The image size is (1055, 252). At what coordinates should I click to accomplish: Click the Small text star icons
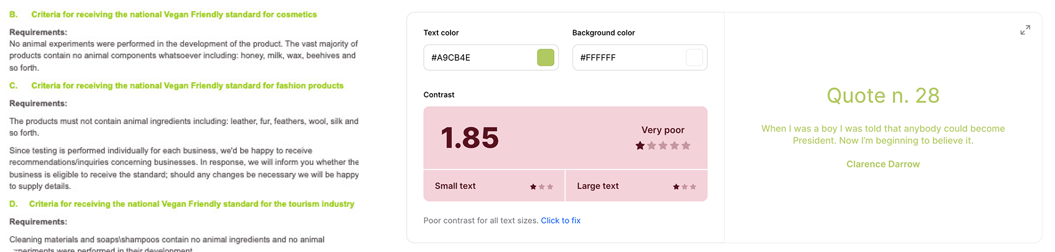[x=541, y=187]
